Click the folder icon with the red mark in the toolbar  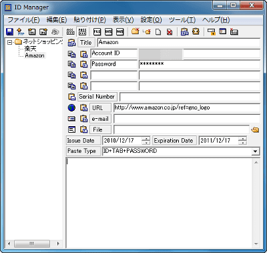(x=135, y=31)
